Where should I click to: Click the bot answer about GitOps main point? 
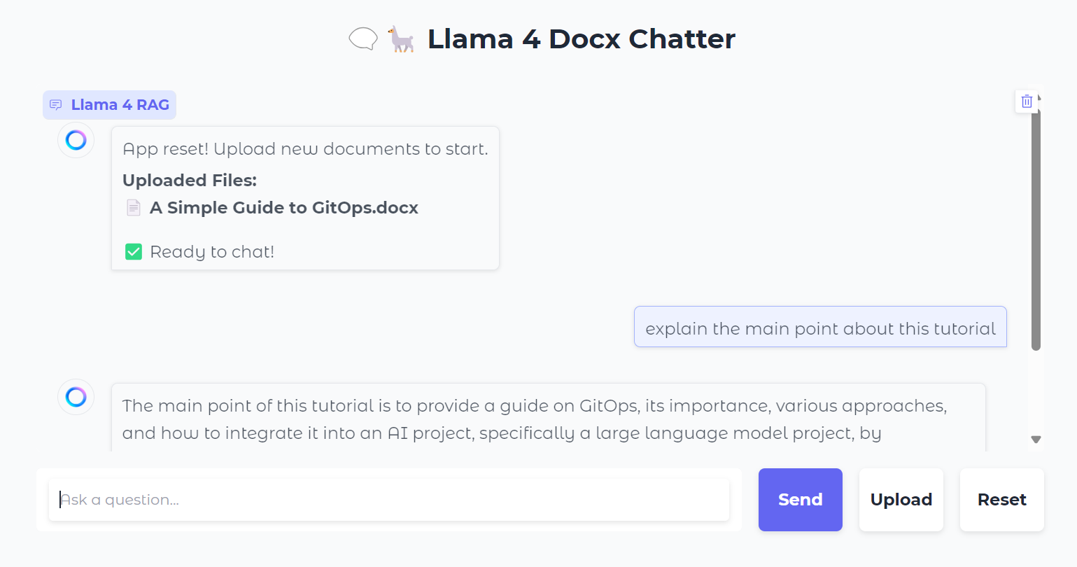tap(549, 418)
